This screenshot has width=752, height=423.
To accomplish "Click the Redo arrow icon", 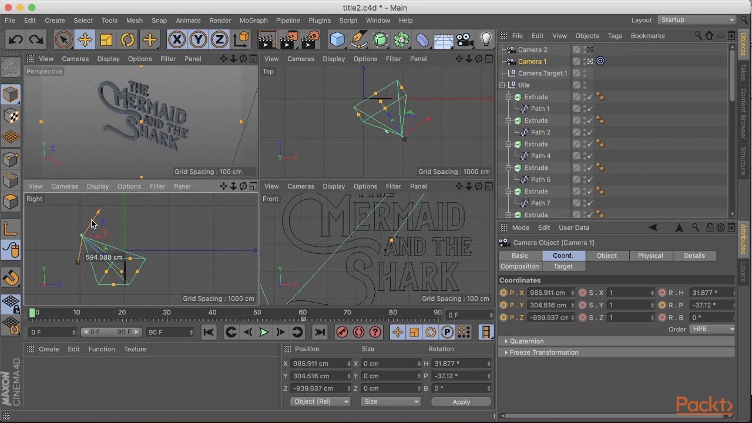I will (36, 40).
